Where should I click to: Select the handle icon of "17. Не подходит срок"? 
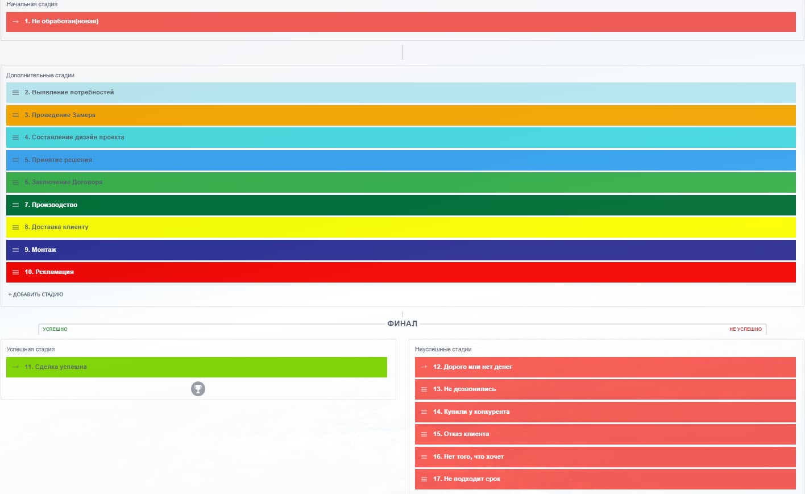click(424, 479)
